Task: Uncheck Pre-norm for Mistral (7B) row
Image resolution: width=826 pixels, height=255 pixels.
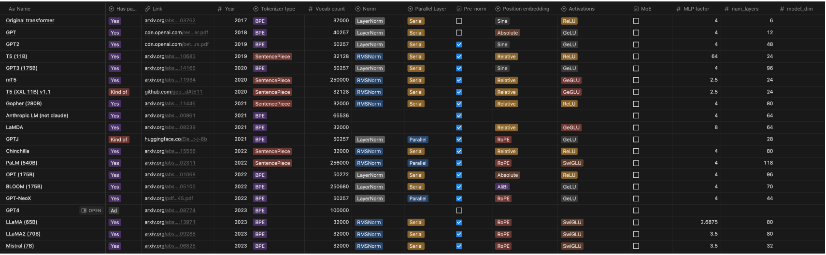Action: coord(459,246)
